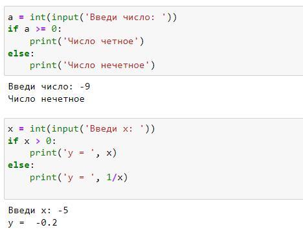Click the second cell's 'Введи x' input line
Screen dimensions: 303x234
tap(82, 129)
